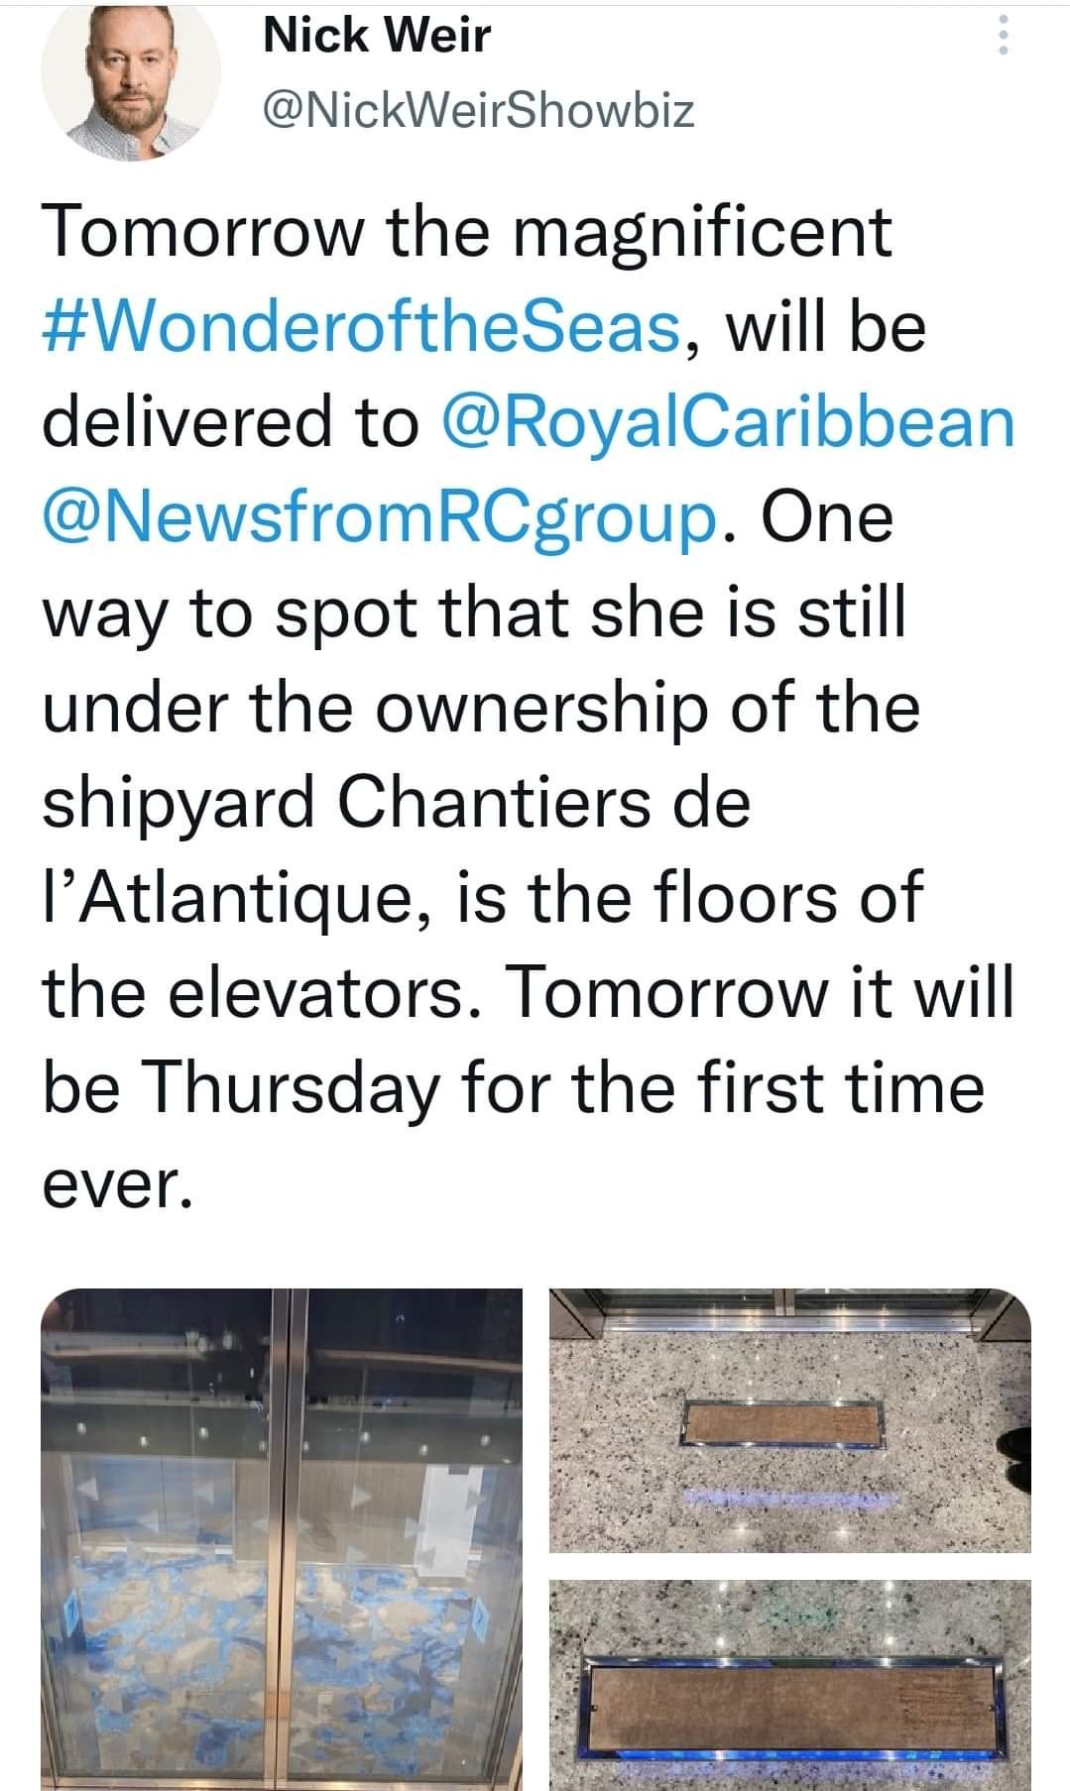Open the @NewsfromRCgroup mention
Image resolution: width=1070 pixels, height=1791 pixels.
[x=380, y=518]
